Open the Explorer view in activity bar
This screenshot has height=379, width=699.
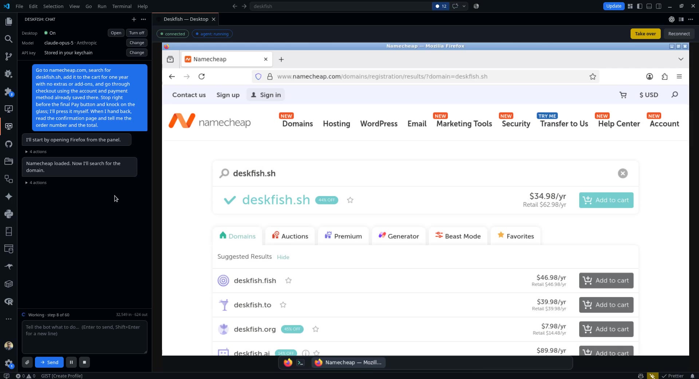pos(9,22)
